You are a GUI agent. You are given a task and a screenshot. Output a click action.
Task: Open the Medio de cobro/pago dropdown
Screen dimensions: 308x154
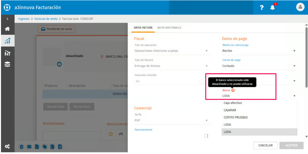[x=260, y=51]
